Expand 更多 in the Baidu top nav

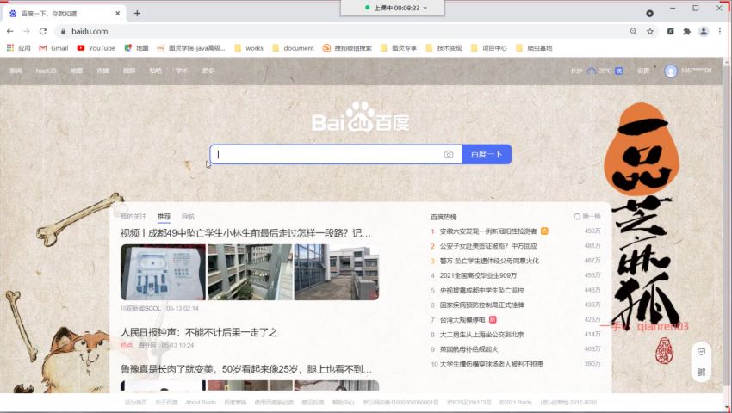(x=208, y=71)
